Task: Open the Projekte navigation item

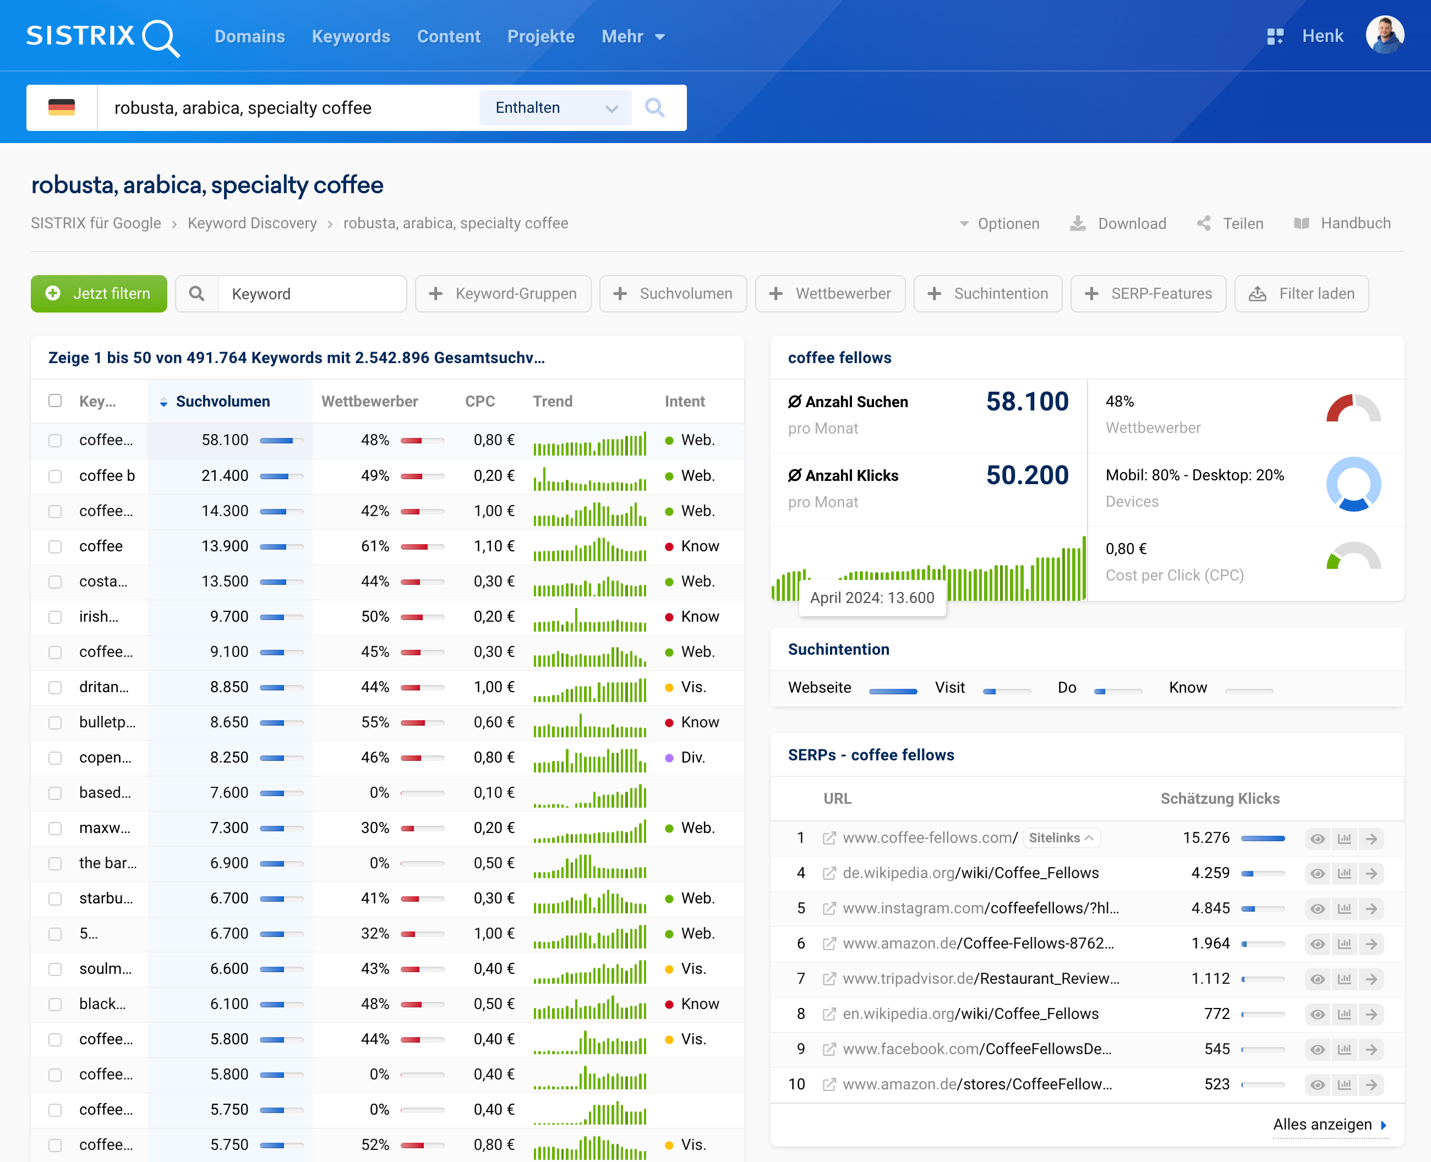Action: [x=540, y=37]
